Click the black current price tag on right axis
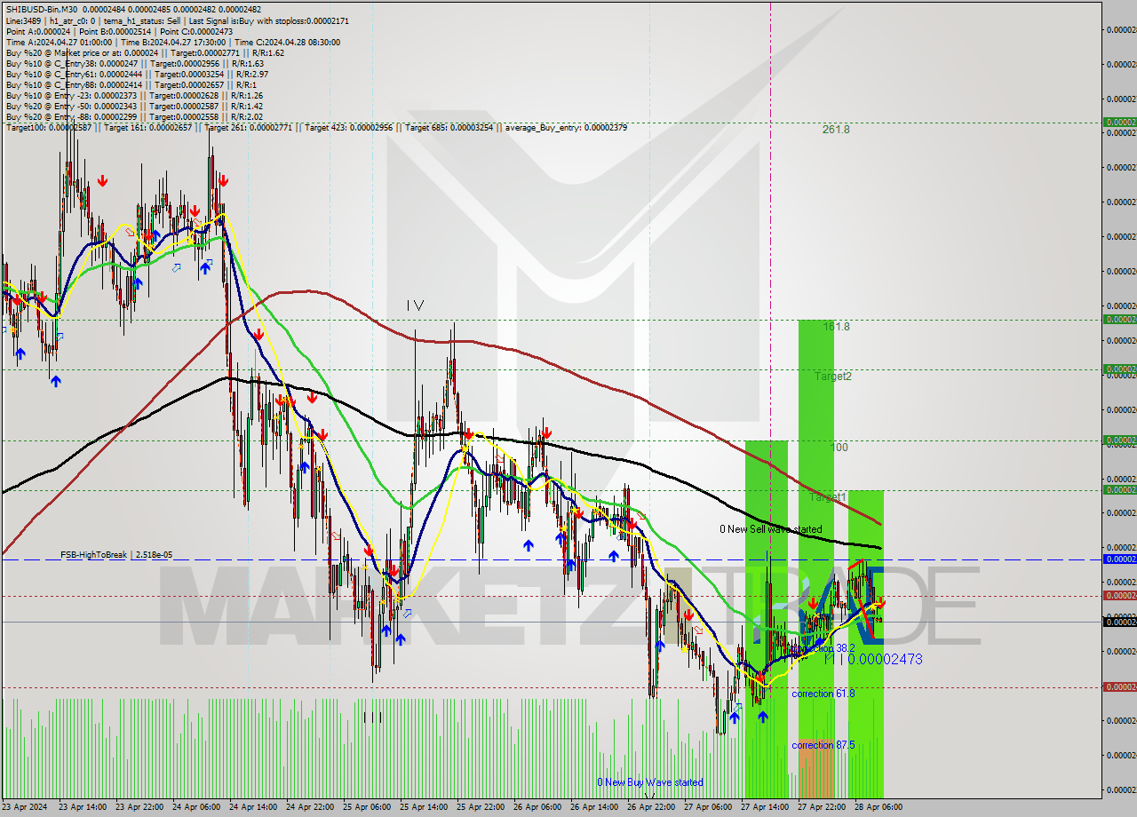The height and width of the screenshot is (817, 1137). pyautogui.click(x=1119, y=622)
